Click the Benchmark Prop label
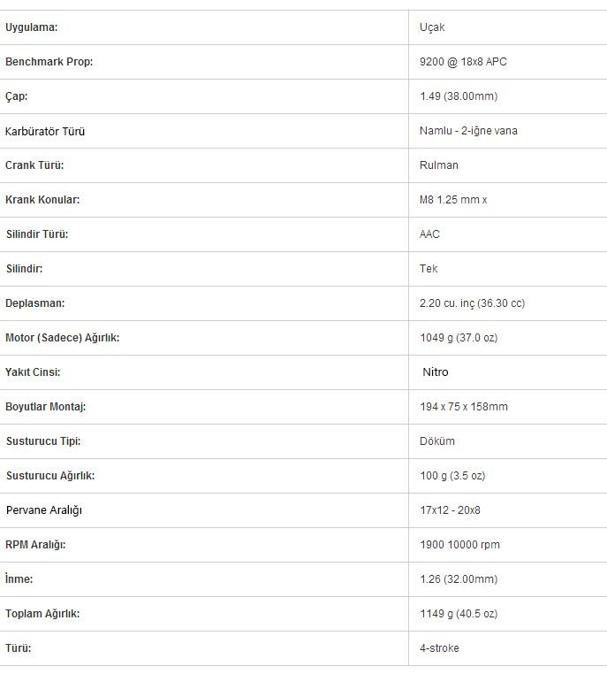 (49, 61)
